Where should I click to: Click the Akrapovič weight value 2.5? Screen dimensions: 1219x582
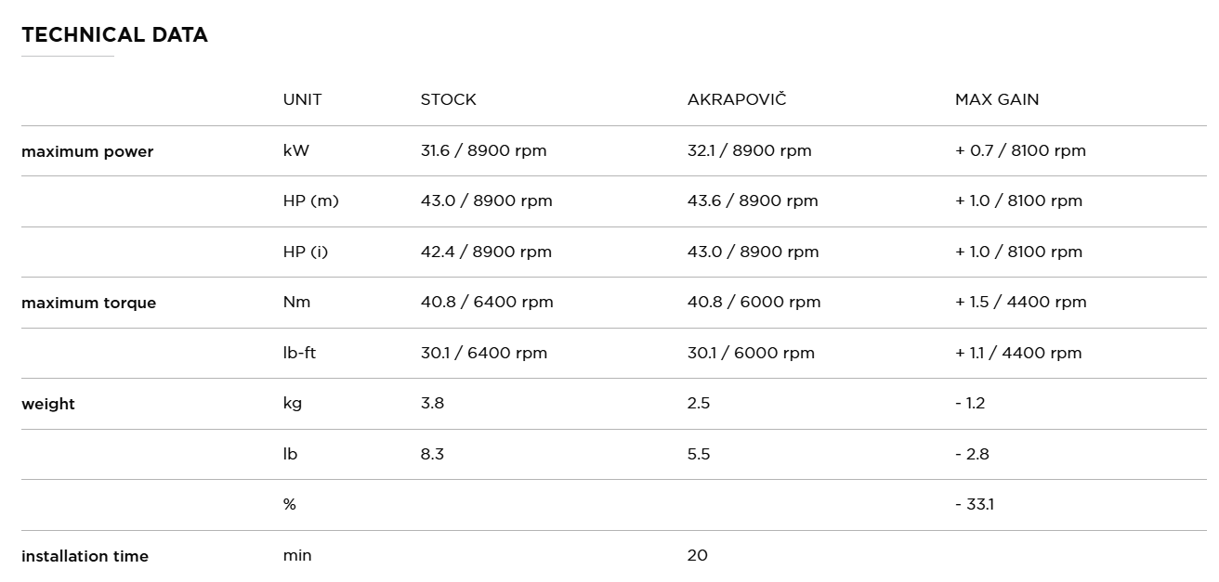point(699,403)
